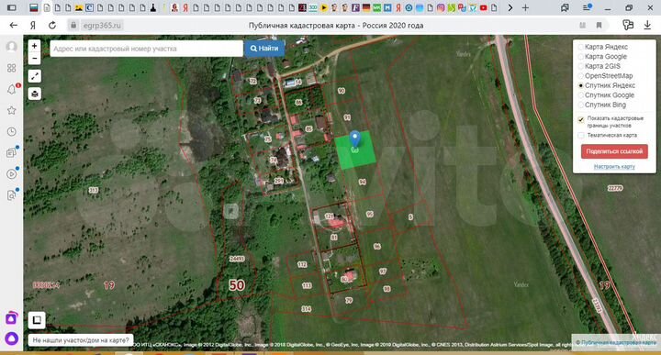Open the tab groups panel icon
The height and width of the screenshot is (355, 661).
click(565, 7)
